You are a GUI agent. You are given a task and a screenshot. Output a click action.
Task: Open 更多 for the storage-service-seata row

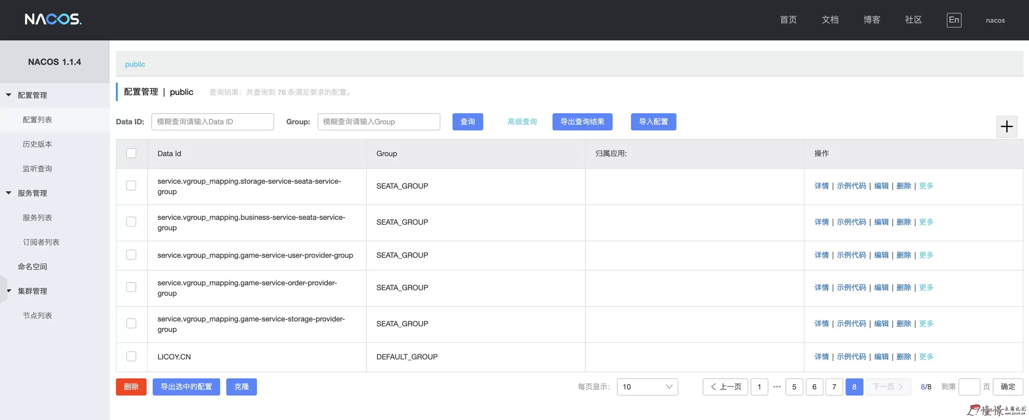pyautogui.click(x=926, y=186)
